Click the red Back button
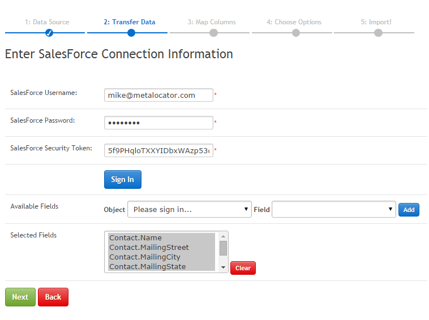 [x=53, y=297]
